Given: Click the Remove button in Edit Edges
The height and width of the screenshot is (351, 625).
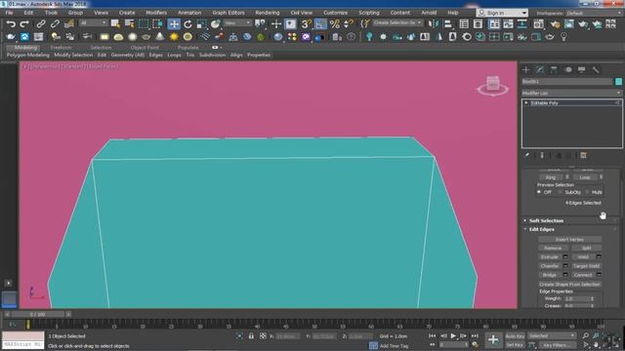Looking at the screenshot, I should point(553,248).
